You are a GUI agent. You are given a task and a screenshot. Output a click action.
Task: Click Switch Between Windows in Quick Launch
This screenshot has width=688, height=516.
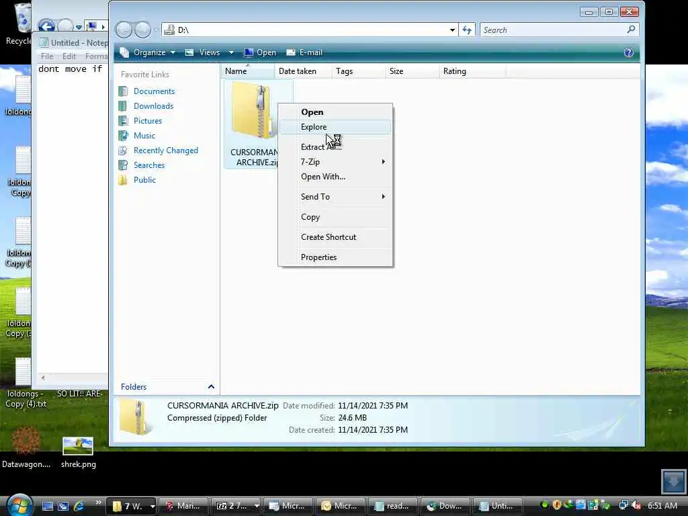tap(63, 506)
